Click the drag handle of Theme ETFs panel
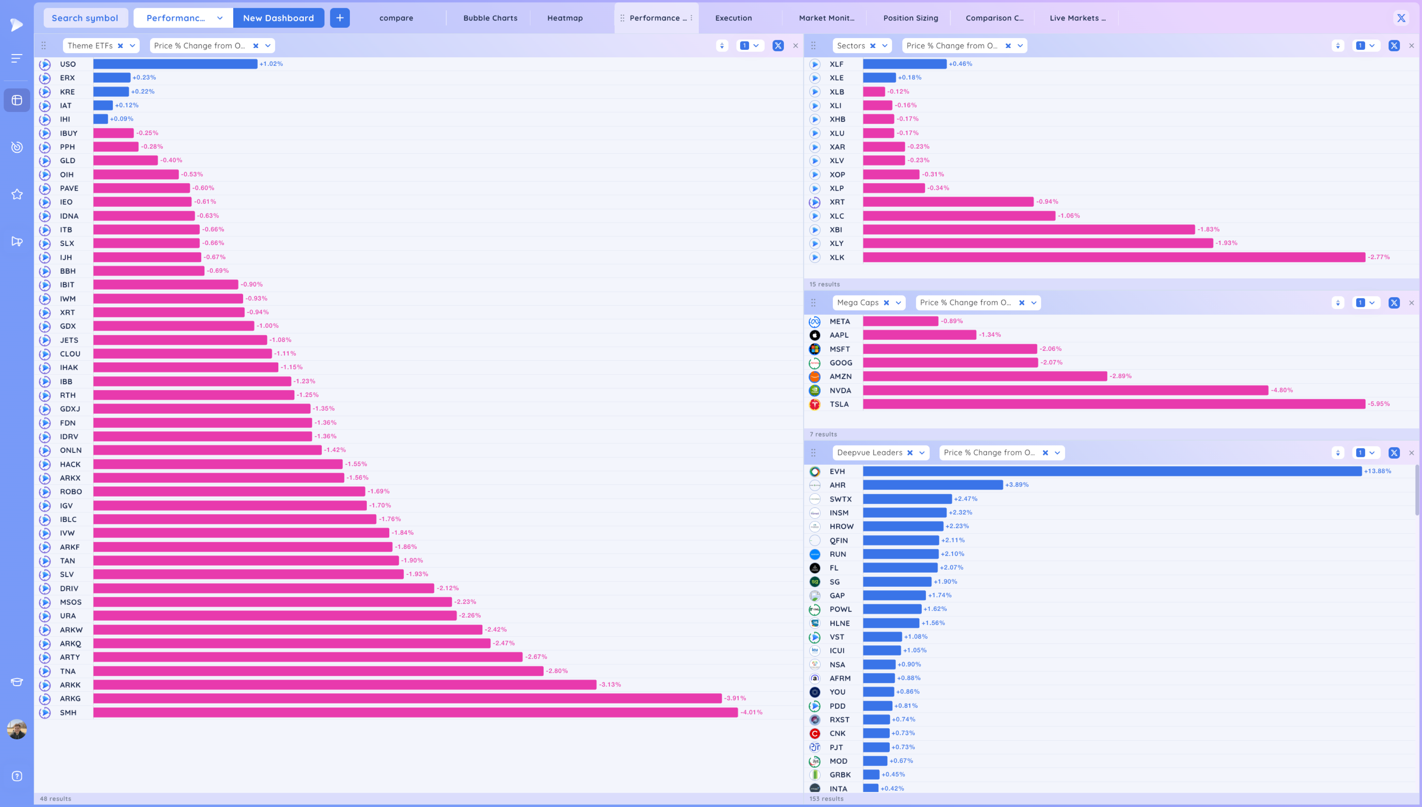The image size is (1422, 807). [x=43, y=46]
